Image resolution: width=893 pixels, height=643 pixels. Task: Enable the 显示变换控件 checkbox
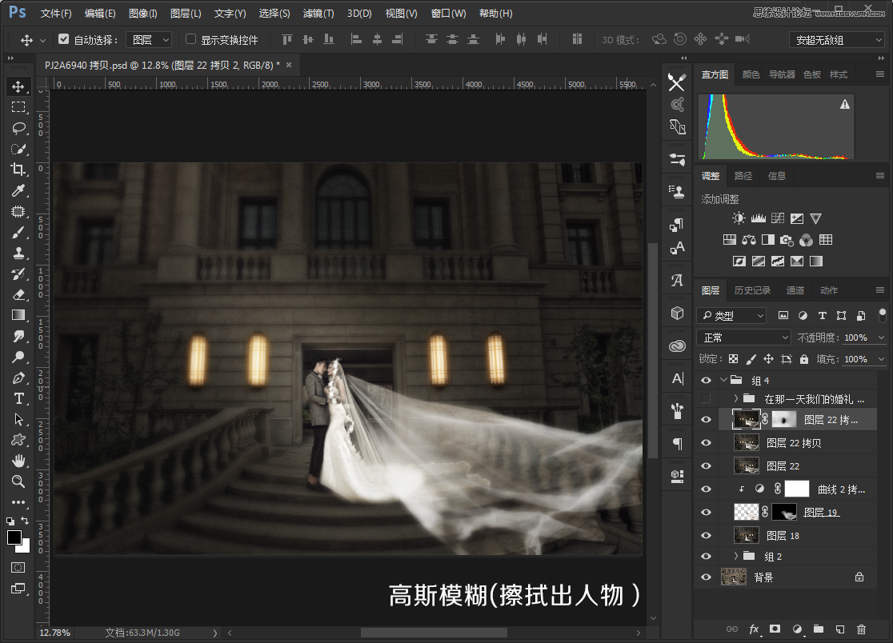click(x=190, y=39)
